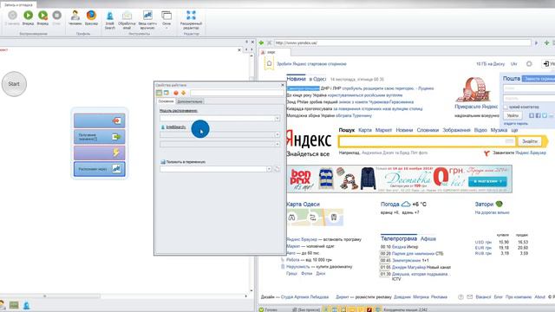Click the green back arrow in the browser
555x312 pixels.
(x=261, y=42)
